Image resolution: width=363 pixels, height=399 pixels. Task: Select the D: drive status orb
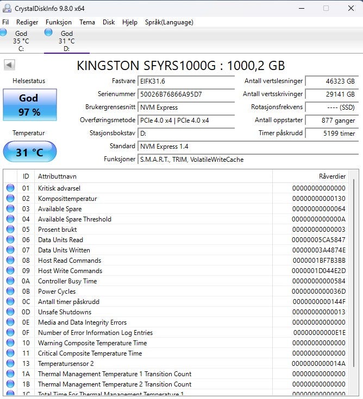point(48,33)
